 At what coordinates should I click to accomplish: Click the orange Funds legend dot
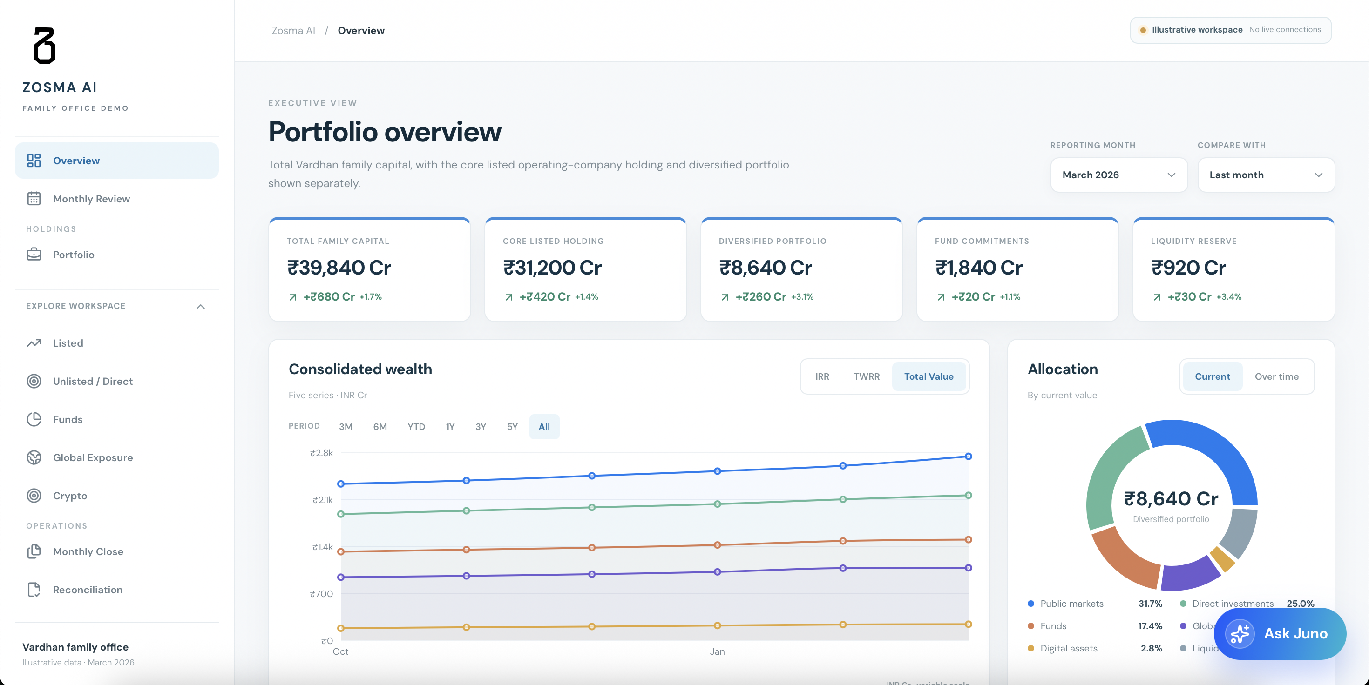(x=1031, y=626)
